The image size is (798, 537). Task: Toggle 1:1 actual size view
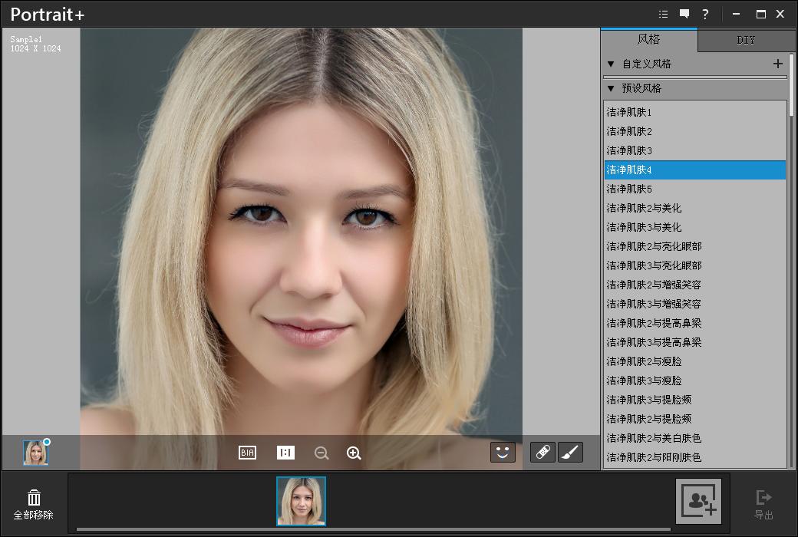point(285,453)
